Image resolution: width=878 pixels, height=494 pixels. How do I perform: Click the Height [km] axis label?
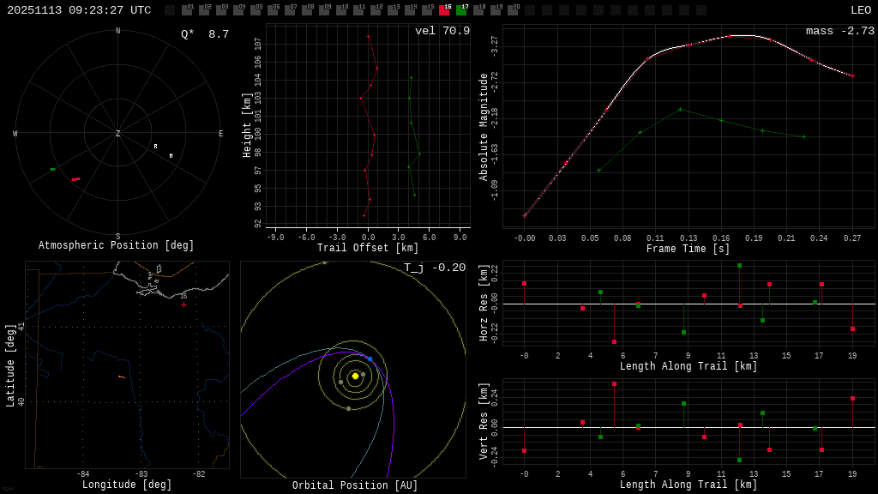point(246,125)
